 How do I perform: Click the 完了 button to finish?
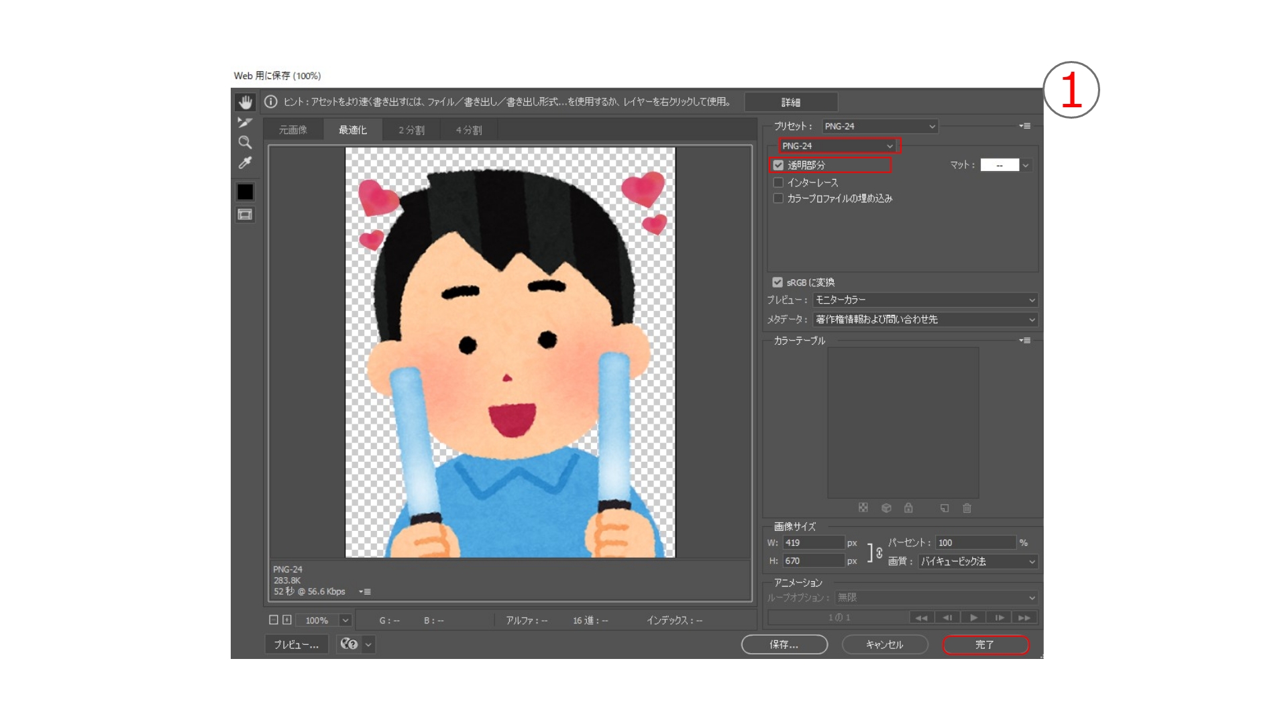click(x=985, y=644)
